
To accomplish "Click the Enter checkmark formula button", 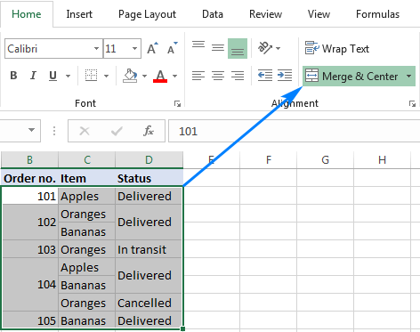I will pos(117,131).
